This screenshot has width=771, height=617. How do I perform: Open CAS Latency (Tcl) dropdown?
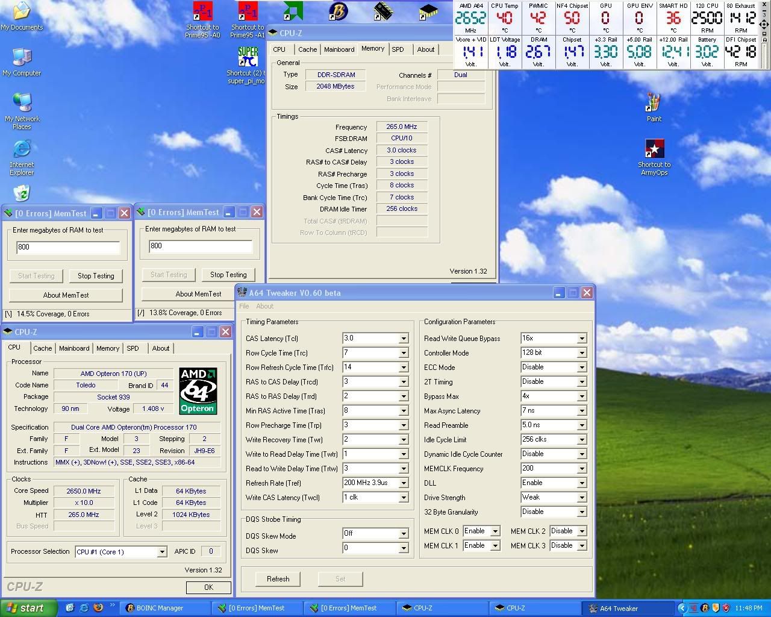[x=404, y=339]
